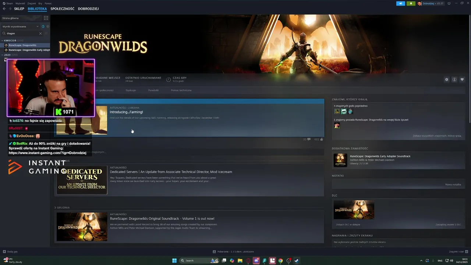Show game info icon

[454, 79]
